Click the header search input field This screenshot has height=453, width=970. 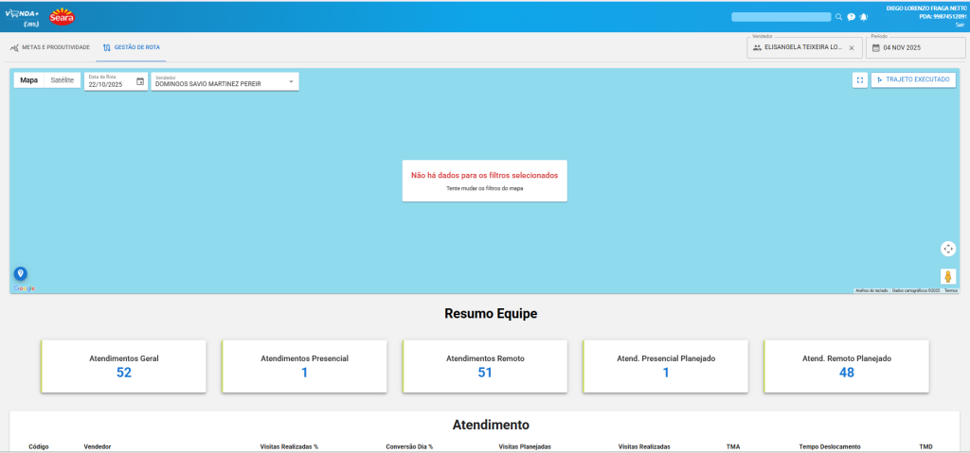point(781,17)
